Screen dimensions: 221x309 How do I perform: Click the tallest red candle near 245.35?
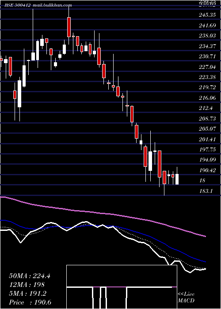click(x=69, y=27)
